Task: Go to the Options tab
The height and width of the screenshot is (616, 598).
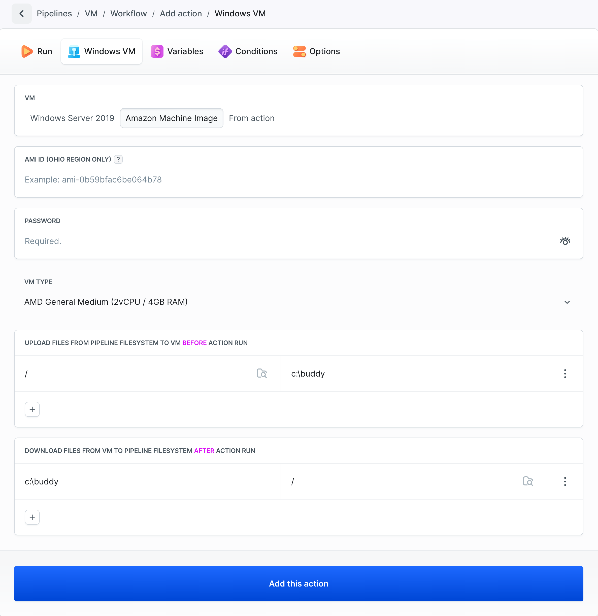Action: [x=316, y=51]
